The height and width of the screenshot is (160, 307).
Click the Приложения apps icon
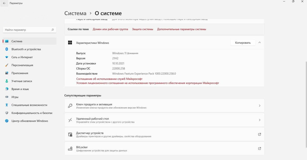tap(7, 73)
